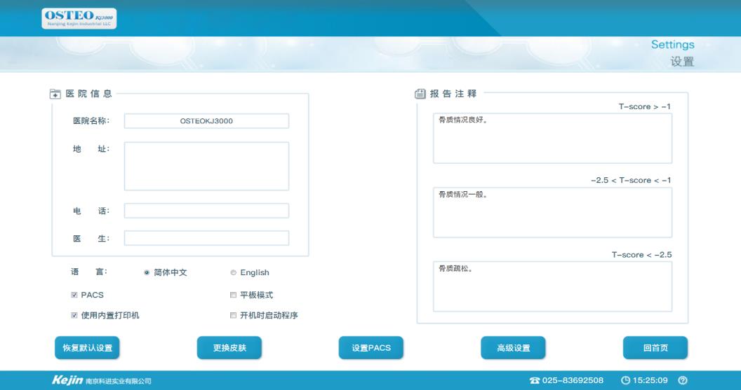The image size is (741, 390).
Task: Click the help question mark icon
Action: click(x=682, y=380)
